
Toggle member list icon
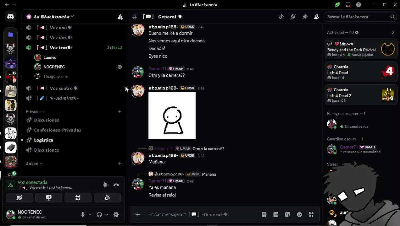[316, 17]
